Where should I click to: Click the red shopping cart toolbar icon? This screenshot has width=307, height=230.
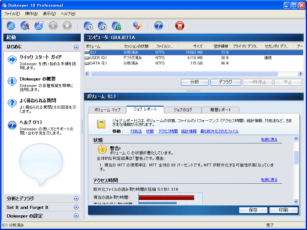tap(179, 26)
